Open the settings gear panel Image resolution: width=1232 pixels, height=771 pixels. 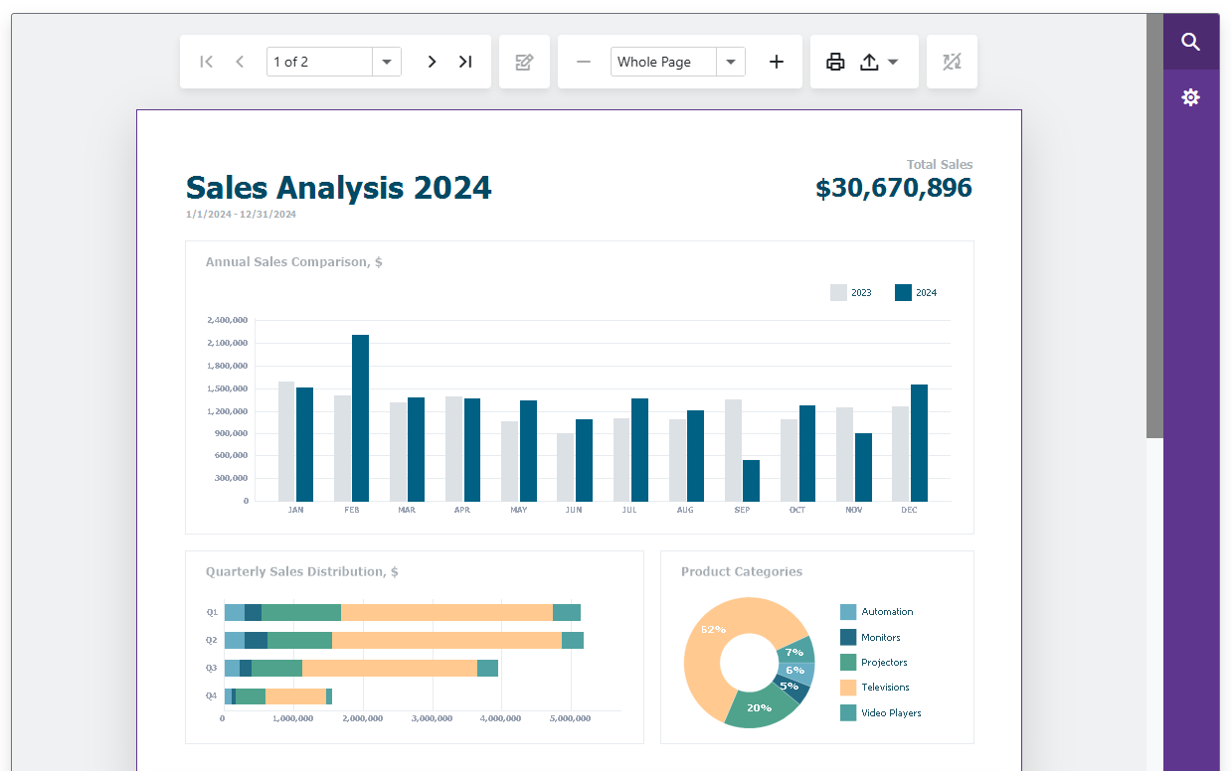click(x=1190, y=97)
